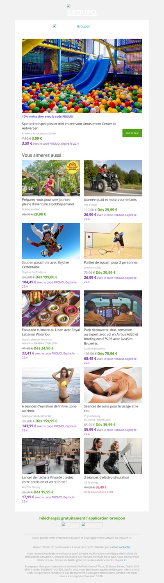The image size is (164, 583).
Task: Open the Airbus A320 simulator image
Action: [x=113, y=308]
